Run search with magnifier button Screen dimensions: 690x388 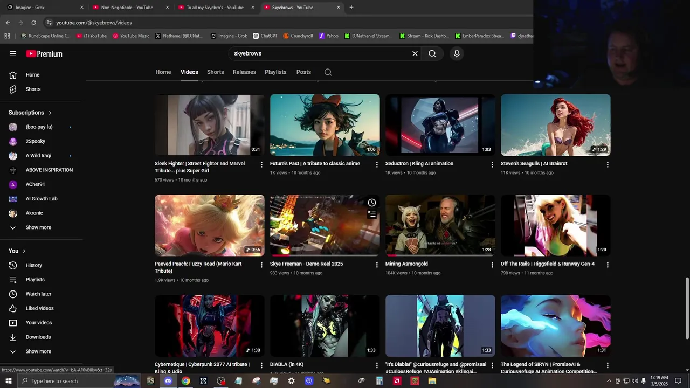(432, 53)
